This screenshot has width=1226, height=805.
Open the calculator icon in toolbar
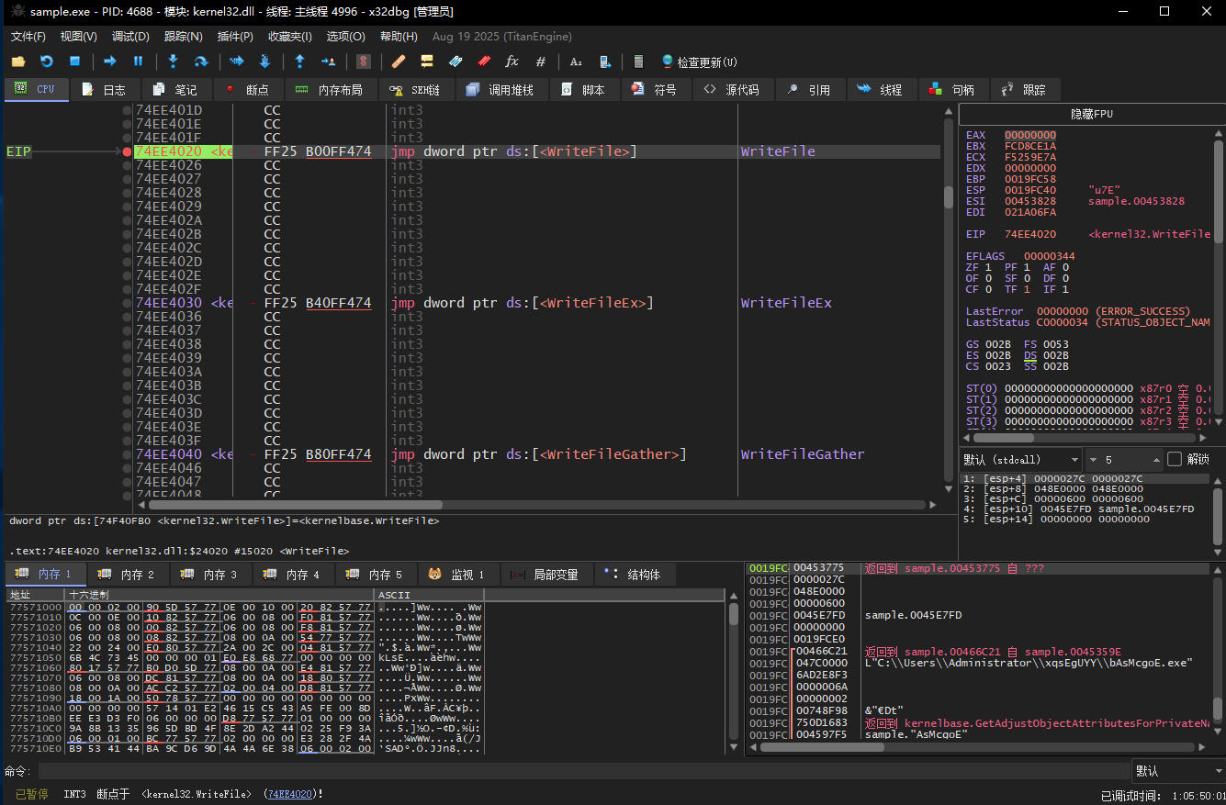pos(639,61)
